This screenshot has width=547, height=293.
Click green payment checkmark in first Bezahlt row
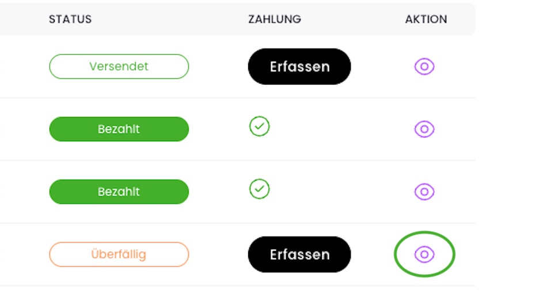pos(259,126)
